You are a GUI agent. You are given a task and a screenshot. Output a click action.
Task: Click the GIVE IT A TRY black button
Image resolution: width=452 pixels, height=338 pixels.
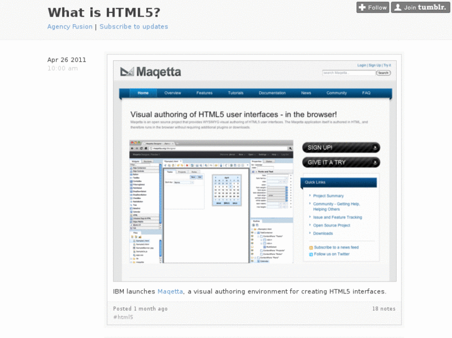click(341, 162)
